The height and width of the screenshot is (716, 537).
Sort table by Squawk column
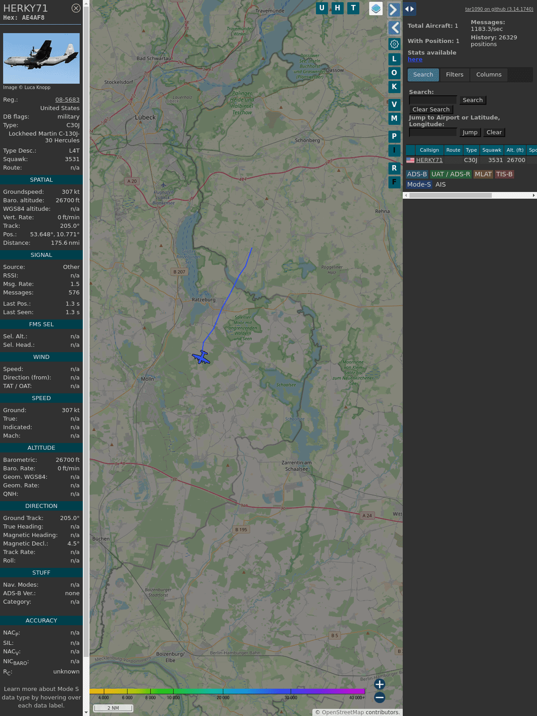pos(491,150)
